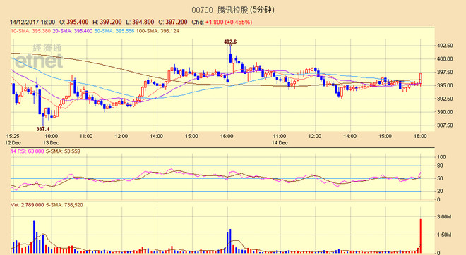The width and height of the screenshot is (466, 255).
Task: Click the volume 5-SMA: 736,520 legend
Action: 64,205
